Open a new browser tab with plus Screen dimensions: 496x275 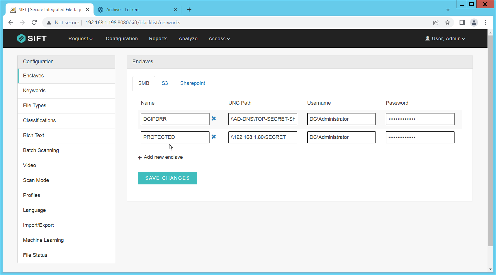coord(189,10)
